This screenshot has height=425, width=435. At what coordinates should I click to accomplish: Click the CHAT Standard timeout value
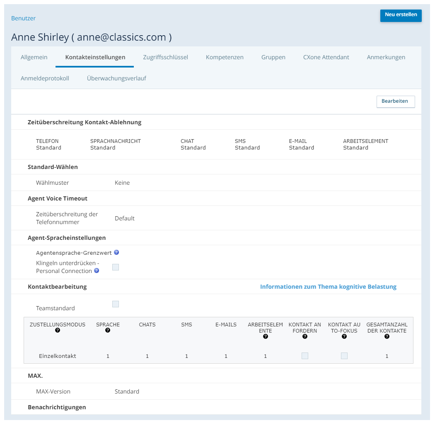point(193,147)
